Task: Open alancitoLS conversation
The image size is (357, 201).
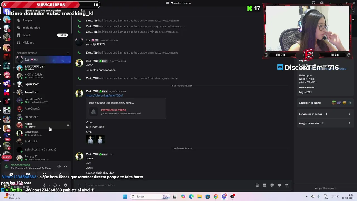Action: point(43,117)
